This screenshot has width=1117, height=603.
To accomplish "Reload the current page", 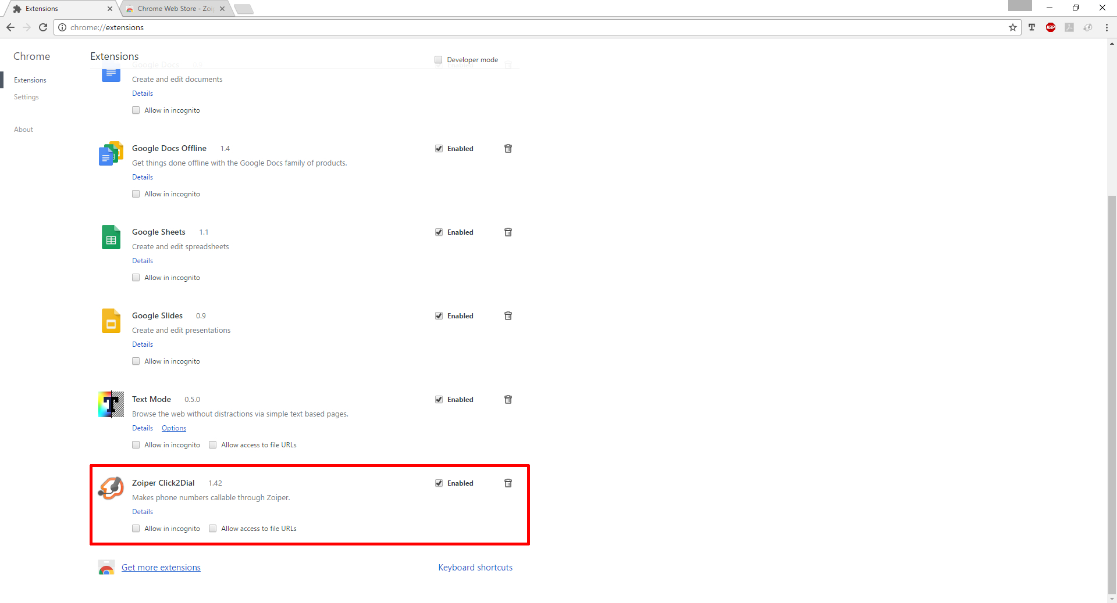I will [x=43, y=27].
